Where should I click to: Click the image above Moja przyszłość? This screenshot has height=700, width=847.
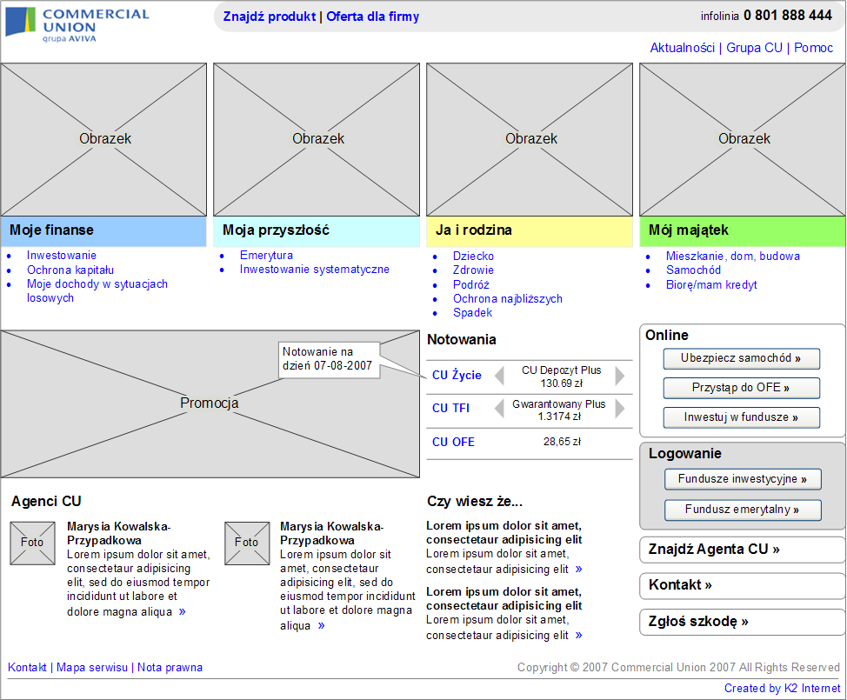coord(317,139)
